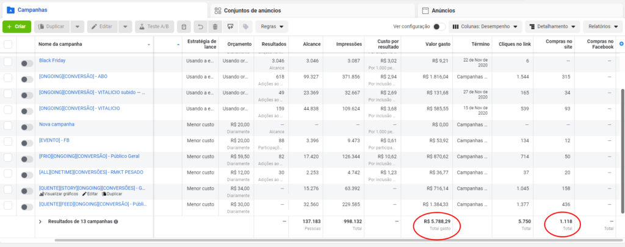
Task: Click the blue plus add-column icon
Action: tap(621, 43)
